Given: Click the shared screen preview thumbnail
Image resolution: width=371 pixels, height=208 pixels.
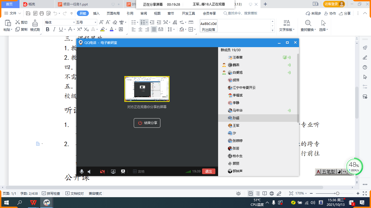Looking at the screenshot, I should click(x=147, y=89).
